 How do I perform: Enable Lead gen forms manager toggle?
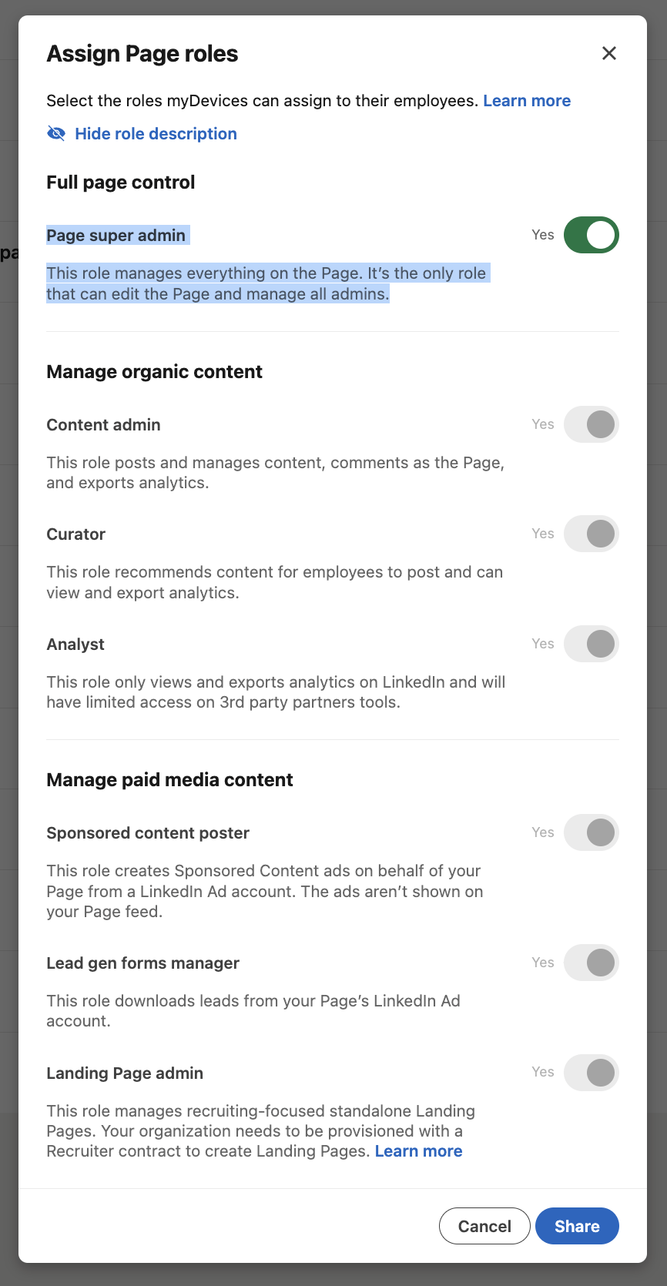(x=592, y=963)
